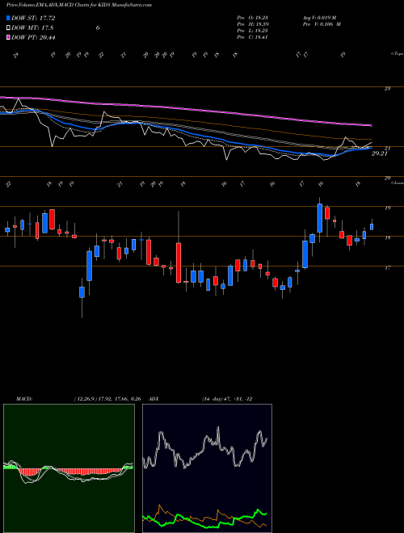The width and height of the screenshot is (404, 533).
Task: Click the ADX (14 day) parameter values
Action: pos(226,399)
